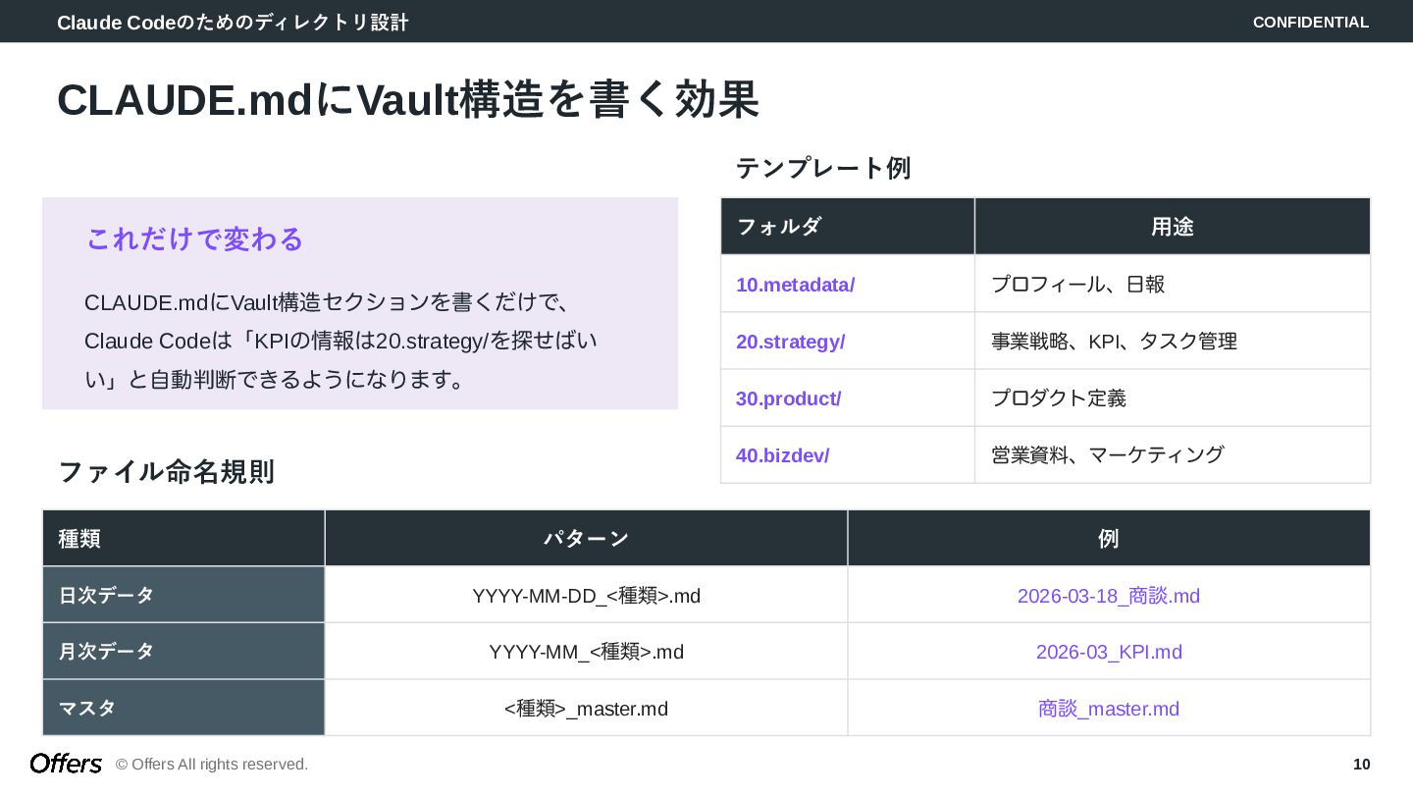This screenshot has height=795, width=1413.
Task: Click the '事業戦略、KPI、タスク管理' cell
Action: (1173, 341)
